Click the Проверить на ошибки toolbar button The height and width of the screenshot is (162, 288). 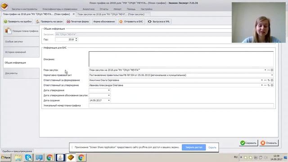[18, 22]
